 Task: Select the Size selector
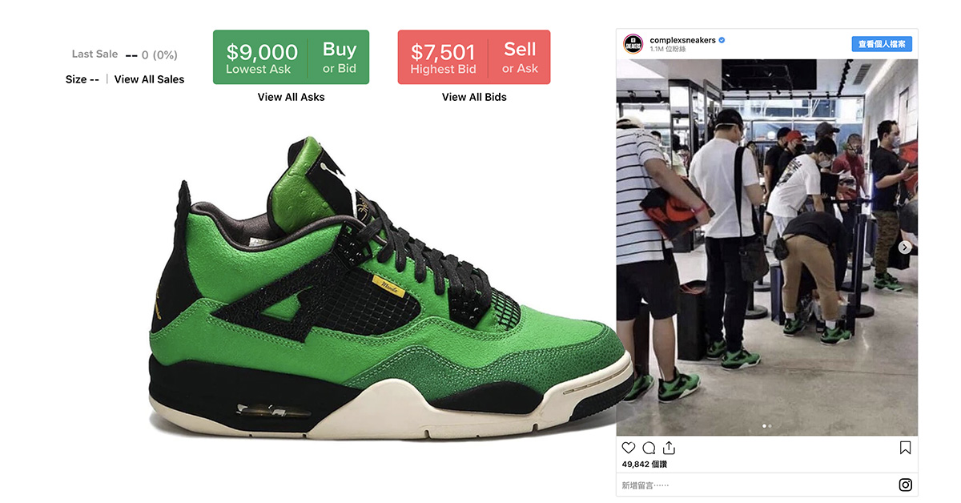click(x=82, y=79)
